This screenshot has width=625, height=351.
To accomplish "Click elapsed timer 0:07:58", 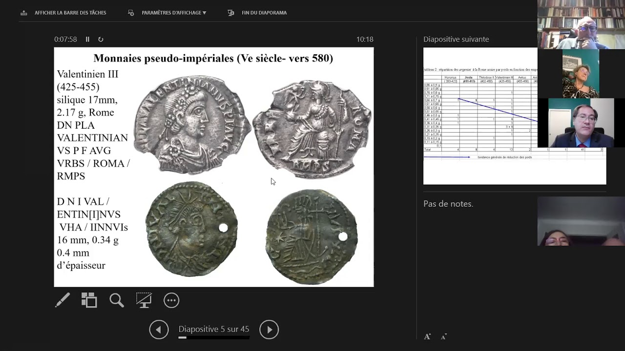I will pyautogui.click(x=65, y=39).
